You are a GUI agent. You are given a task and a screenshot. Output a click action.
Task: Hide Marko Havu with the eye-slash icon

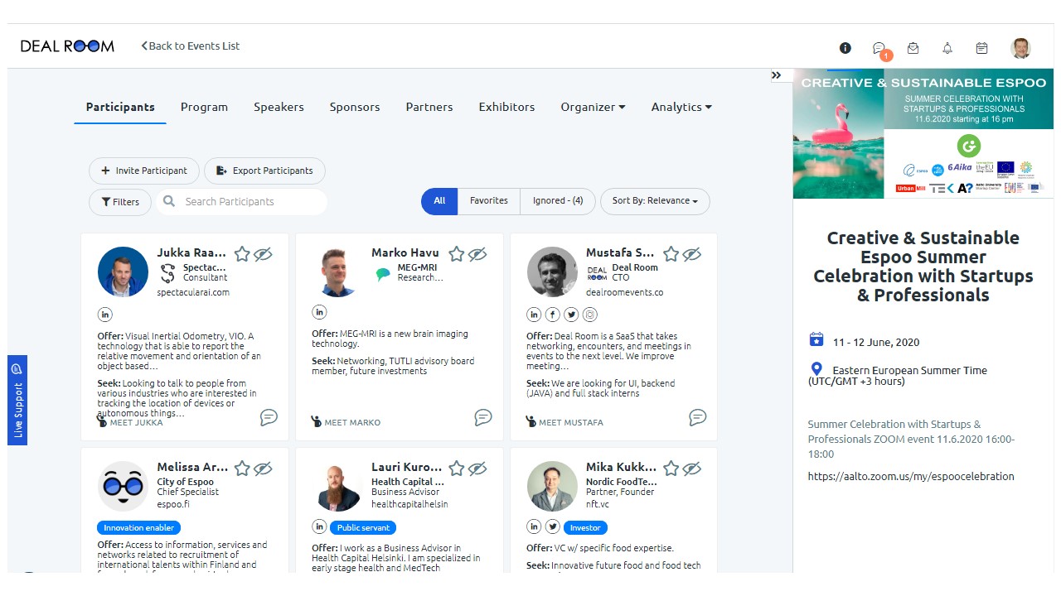click(x=478, y=254)
